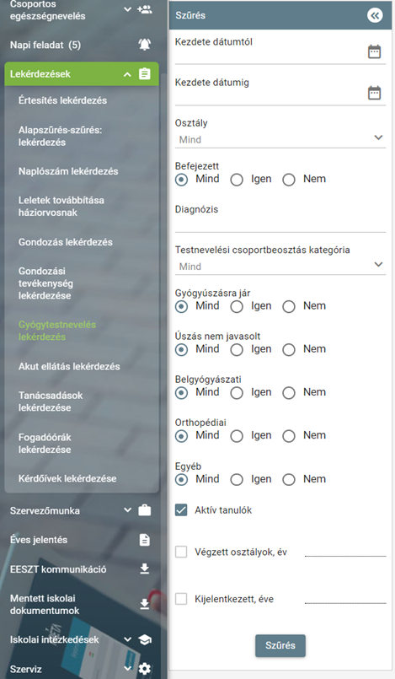
Task: Enable the Végzett osztályok, év checkbox
Action: 181,552
